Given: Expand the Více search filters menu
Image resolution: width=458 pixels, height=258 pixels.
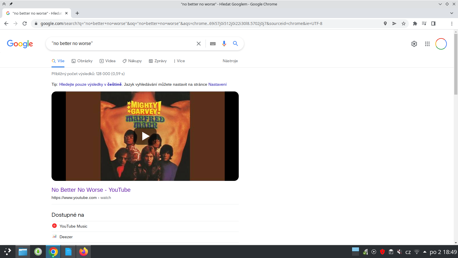Looking at the screenshot, I should click(x=179, y=61).
